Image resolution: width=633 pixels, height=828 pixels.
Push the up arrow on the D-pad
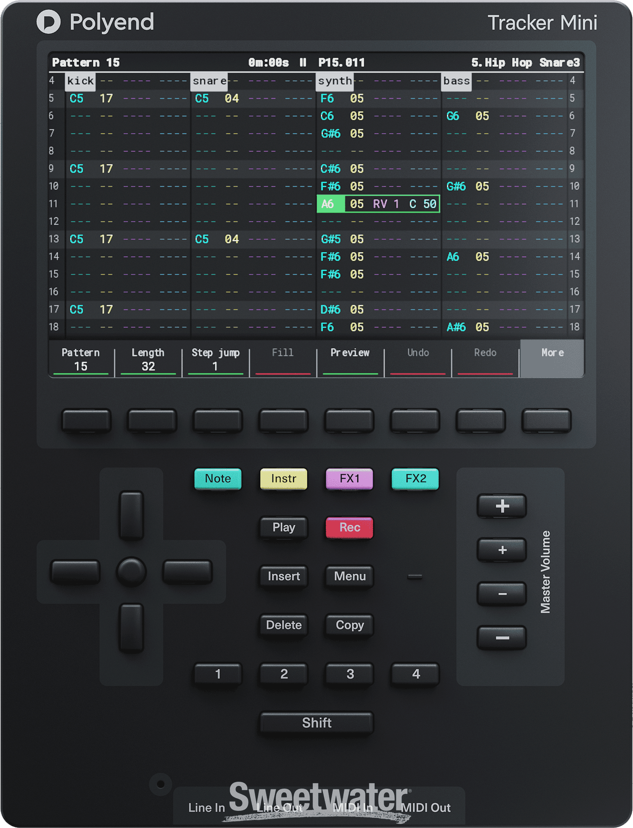[x=131, y=516]
